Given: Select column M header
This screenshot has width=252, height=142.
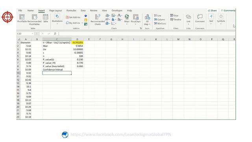Looking at the screenshot, I should tap(178, 39).
